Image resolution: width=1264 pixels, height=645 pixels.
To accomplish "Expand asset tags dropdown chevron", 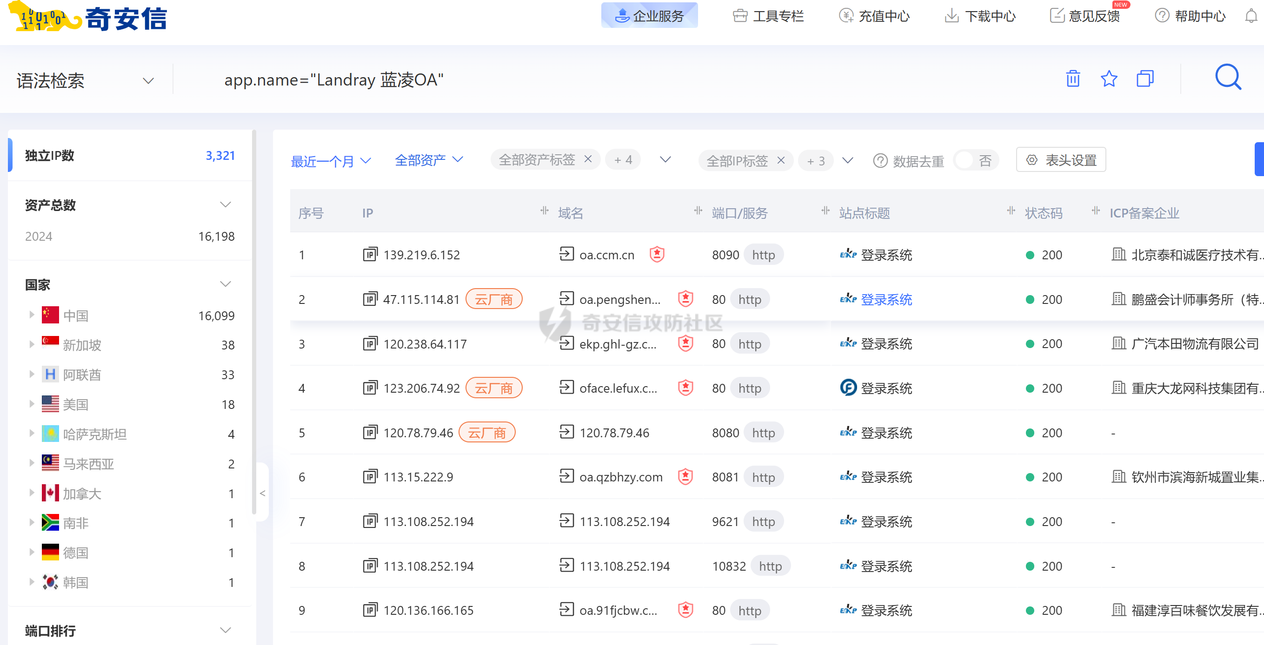I will coord(665,159).
